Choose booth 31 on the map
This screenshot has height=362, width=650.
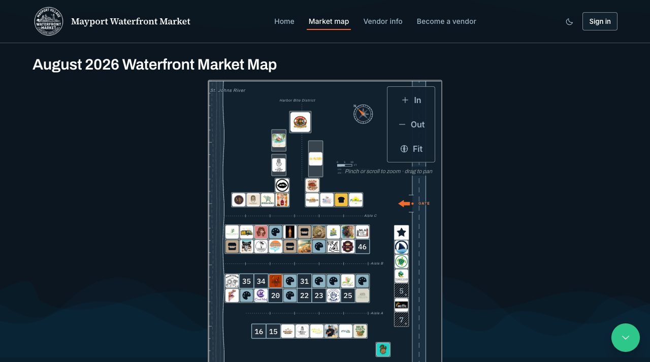coord(304,281)
